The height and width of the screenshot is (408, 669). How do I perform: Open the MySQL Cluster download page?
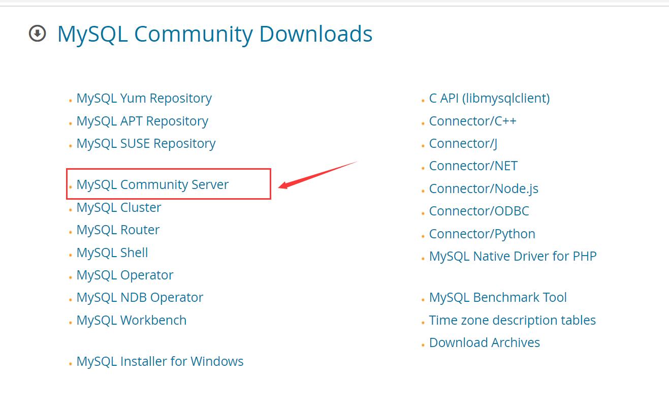tap(119, 207)
